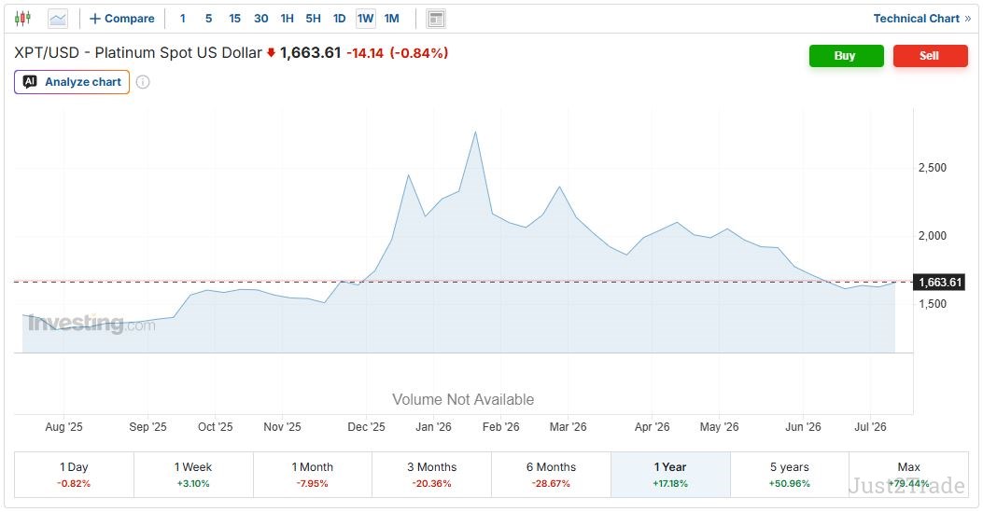983x512 pixels.
Task: Click the (-0.84%) percent change value
Action: (419, 53)
